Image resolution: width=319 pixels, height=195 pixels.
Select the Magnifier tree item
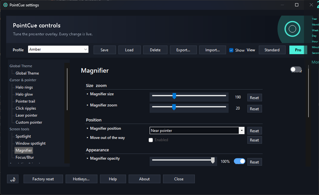tap(24, 150)
